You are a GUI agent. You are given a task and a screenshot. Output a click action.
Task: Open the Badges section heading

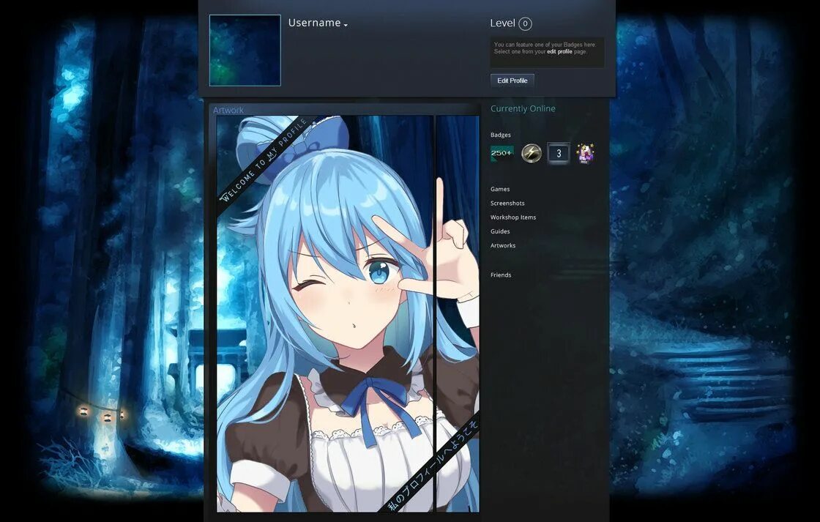(x=501, y=135)
